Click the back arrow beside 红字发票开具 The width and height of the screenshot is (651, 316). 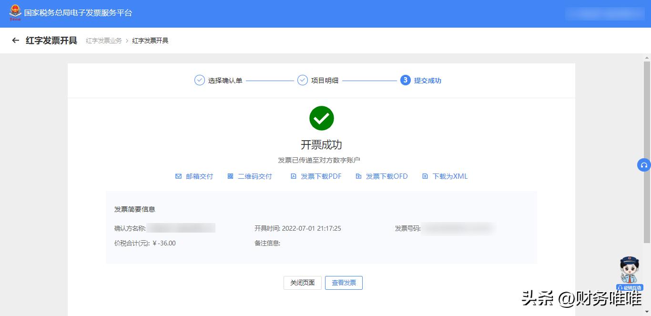coord(16,41)
